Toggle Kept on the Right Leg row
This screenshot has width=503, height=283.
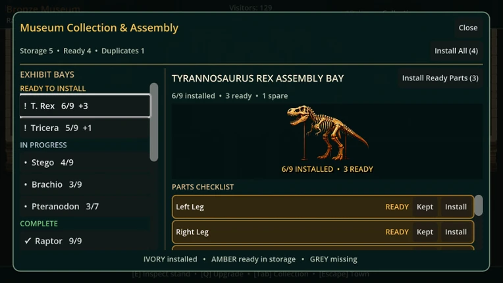[x=425, y=232]
